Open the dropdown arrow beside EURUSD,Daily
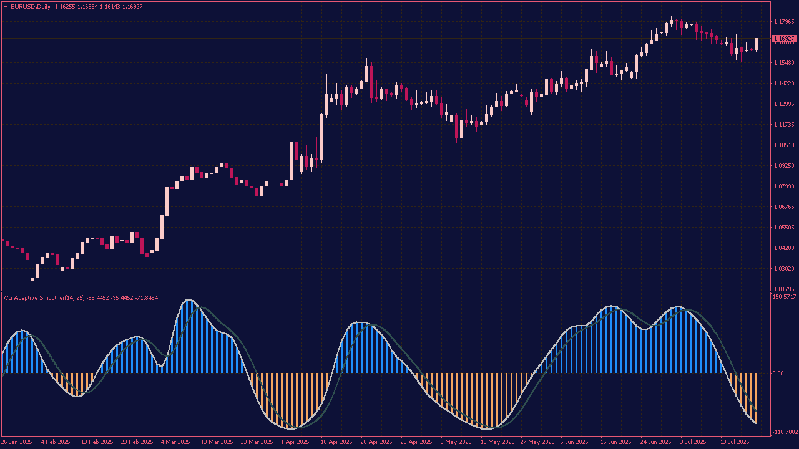799x449 pixels. 6,6
